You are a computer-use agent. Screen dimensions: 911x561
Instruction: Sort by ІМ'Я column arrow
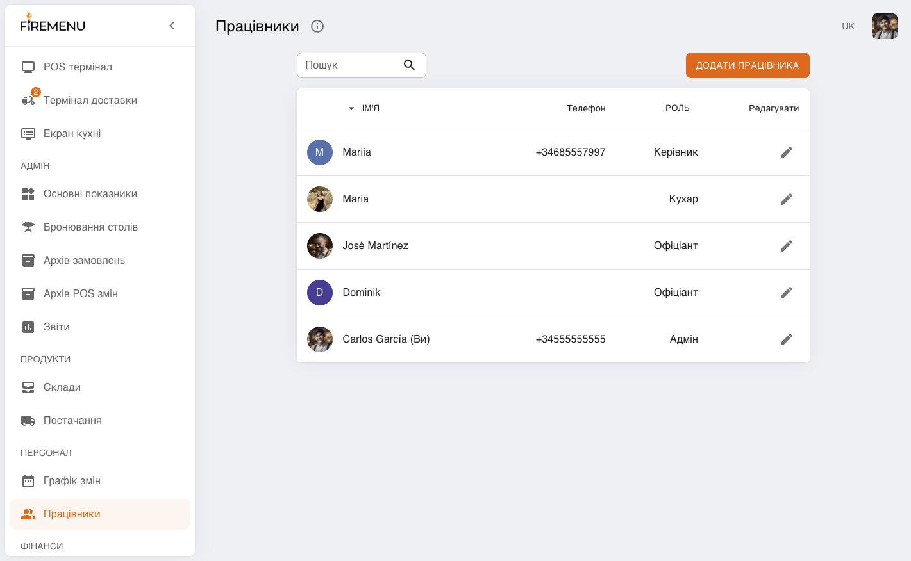[351, 108]
